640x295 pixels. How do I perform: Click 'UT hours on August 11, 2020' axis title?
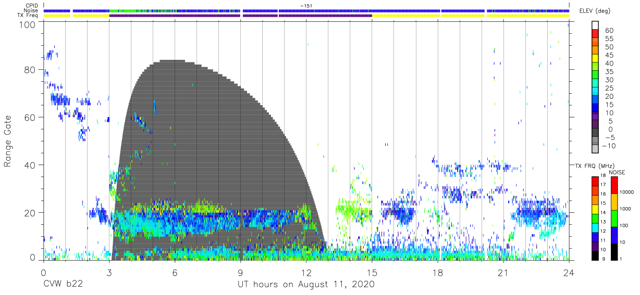tap(306, 285)
